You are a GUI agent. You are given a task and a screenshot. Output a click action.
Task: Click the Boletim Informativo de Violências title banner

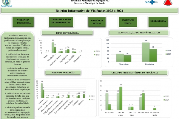89,11
